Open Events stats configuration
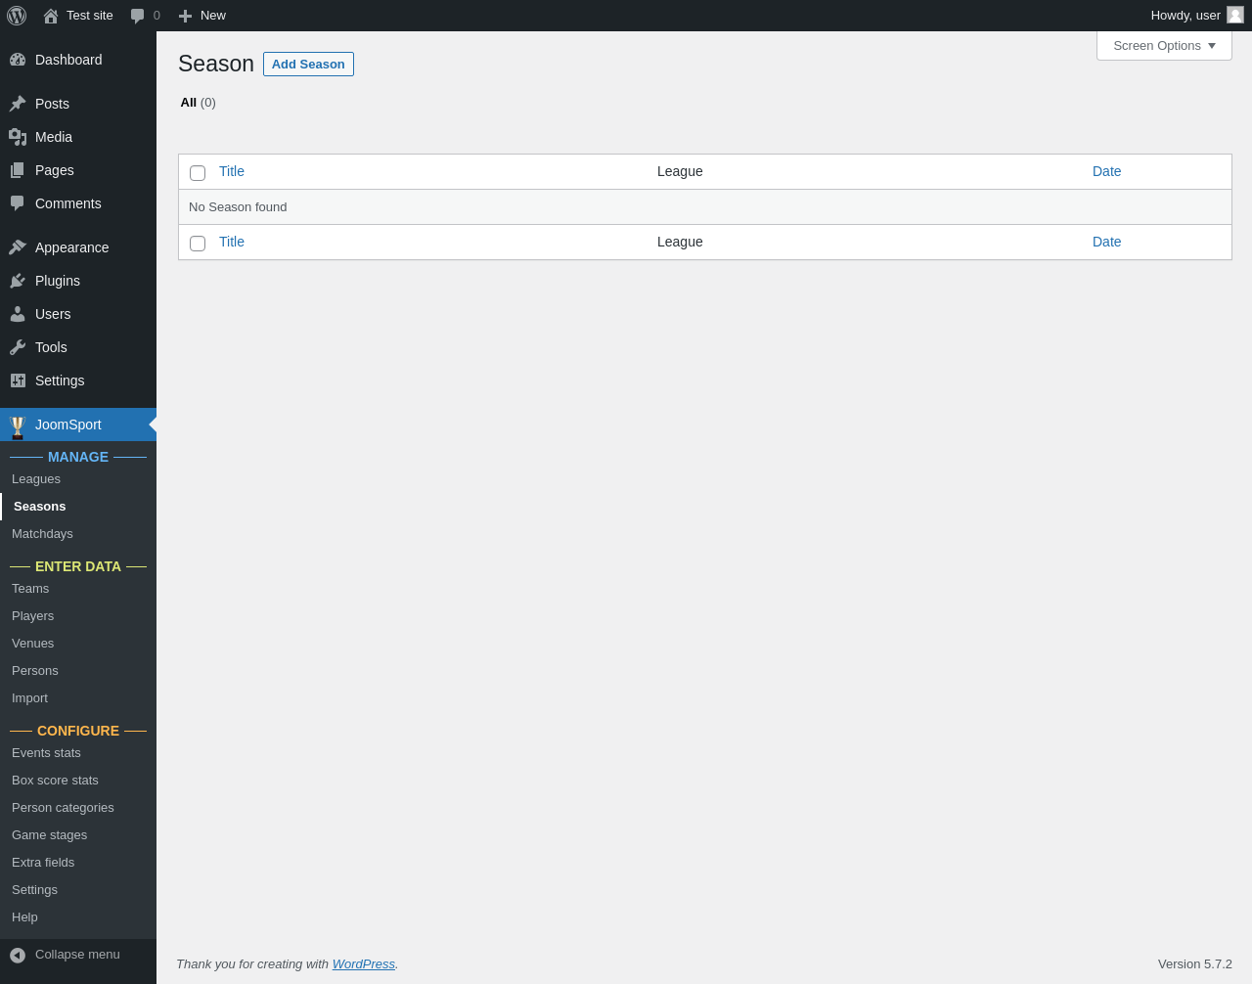1252x984 pixels. (46, 753)
